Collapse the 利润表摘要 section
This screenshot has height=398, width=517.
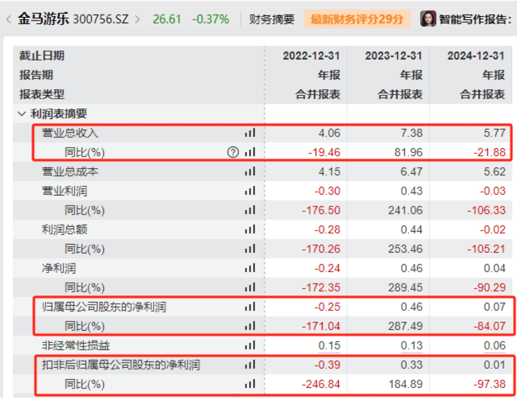(21, 114)
